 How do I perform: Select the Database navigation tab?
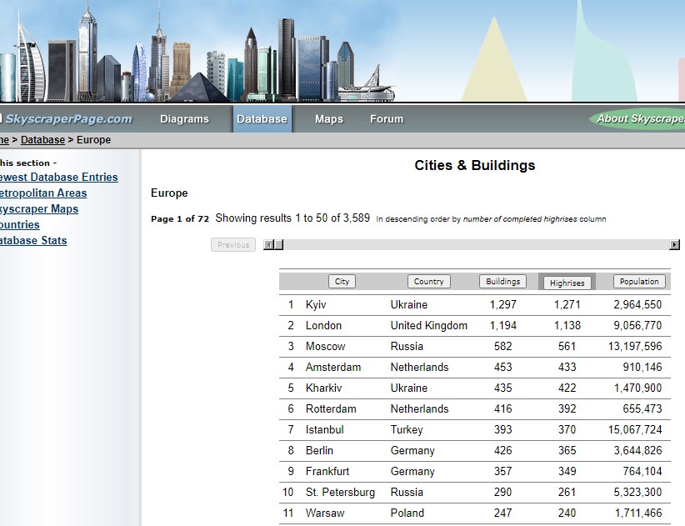262,119
